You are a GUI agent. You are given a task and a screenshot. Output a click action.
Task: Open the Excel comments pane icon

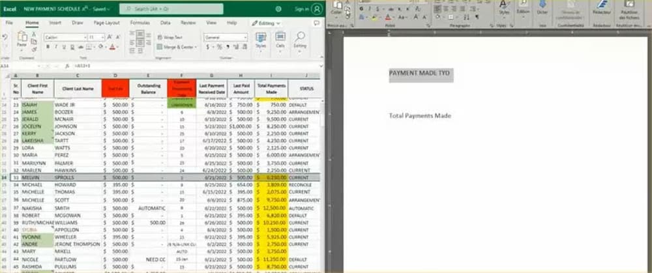pyautogui.click(x=316, y=23)
